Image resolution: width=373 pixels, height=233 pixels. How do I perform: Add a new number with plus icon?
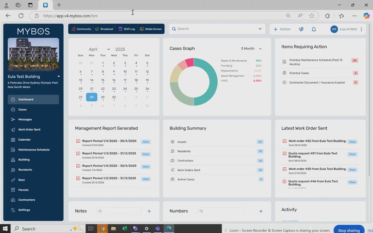pyautogui.click(x=261, y=211)
